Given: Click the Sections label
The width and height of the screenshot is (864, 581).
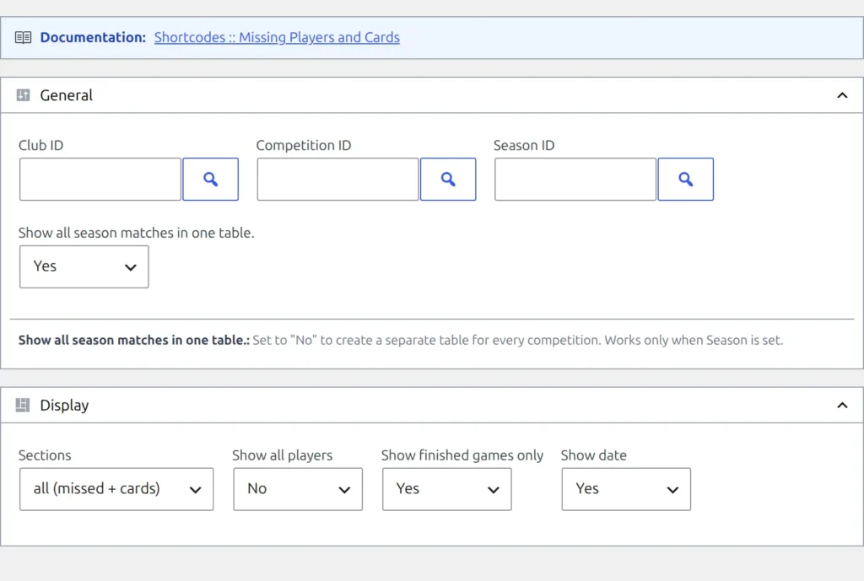Looking at the screenshot, I should coord(45,455).
